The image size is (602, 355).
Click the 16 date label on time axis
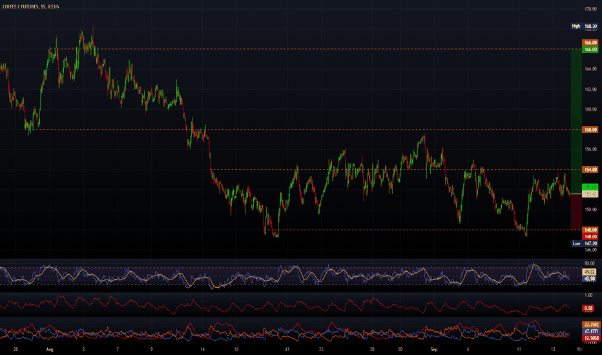pyautogui.click(x=236, y=349)
